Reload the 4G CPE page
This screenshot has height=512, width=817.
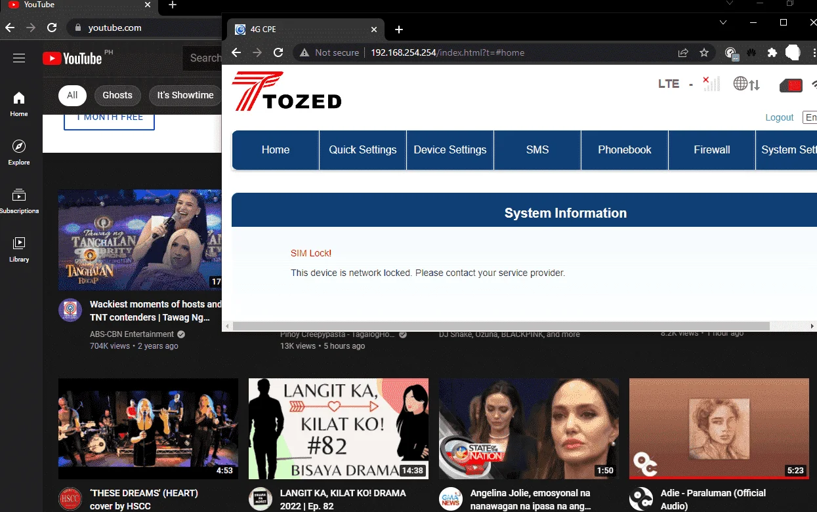point(278,52)
